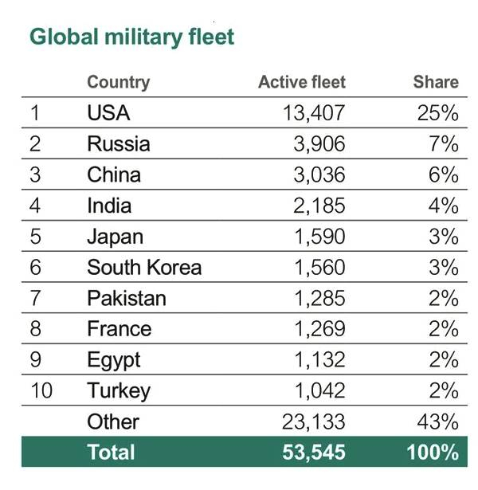Click the 'Global military fleet' title
The image size is (478, 490).
pyautogui.click(x=131, y=37)
